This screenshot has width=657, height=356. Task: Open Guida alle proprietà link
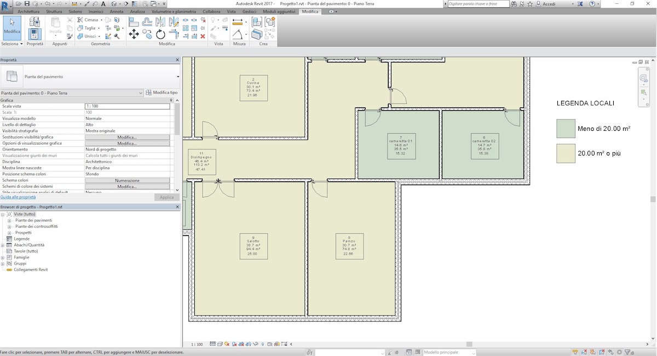click(18, 197)
